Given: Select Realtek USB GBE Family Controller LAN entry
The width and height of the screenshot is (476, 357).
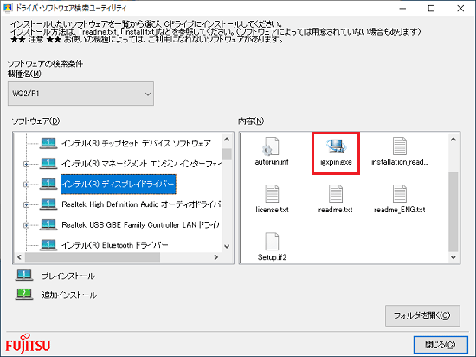Looking at the screenshot, I should pyautogui.click(x=140, y=224).
